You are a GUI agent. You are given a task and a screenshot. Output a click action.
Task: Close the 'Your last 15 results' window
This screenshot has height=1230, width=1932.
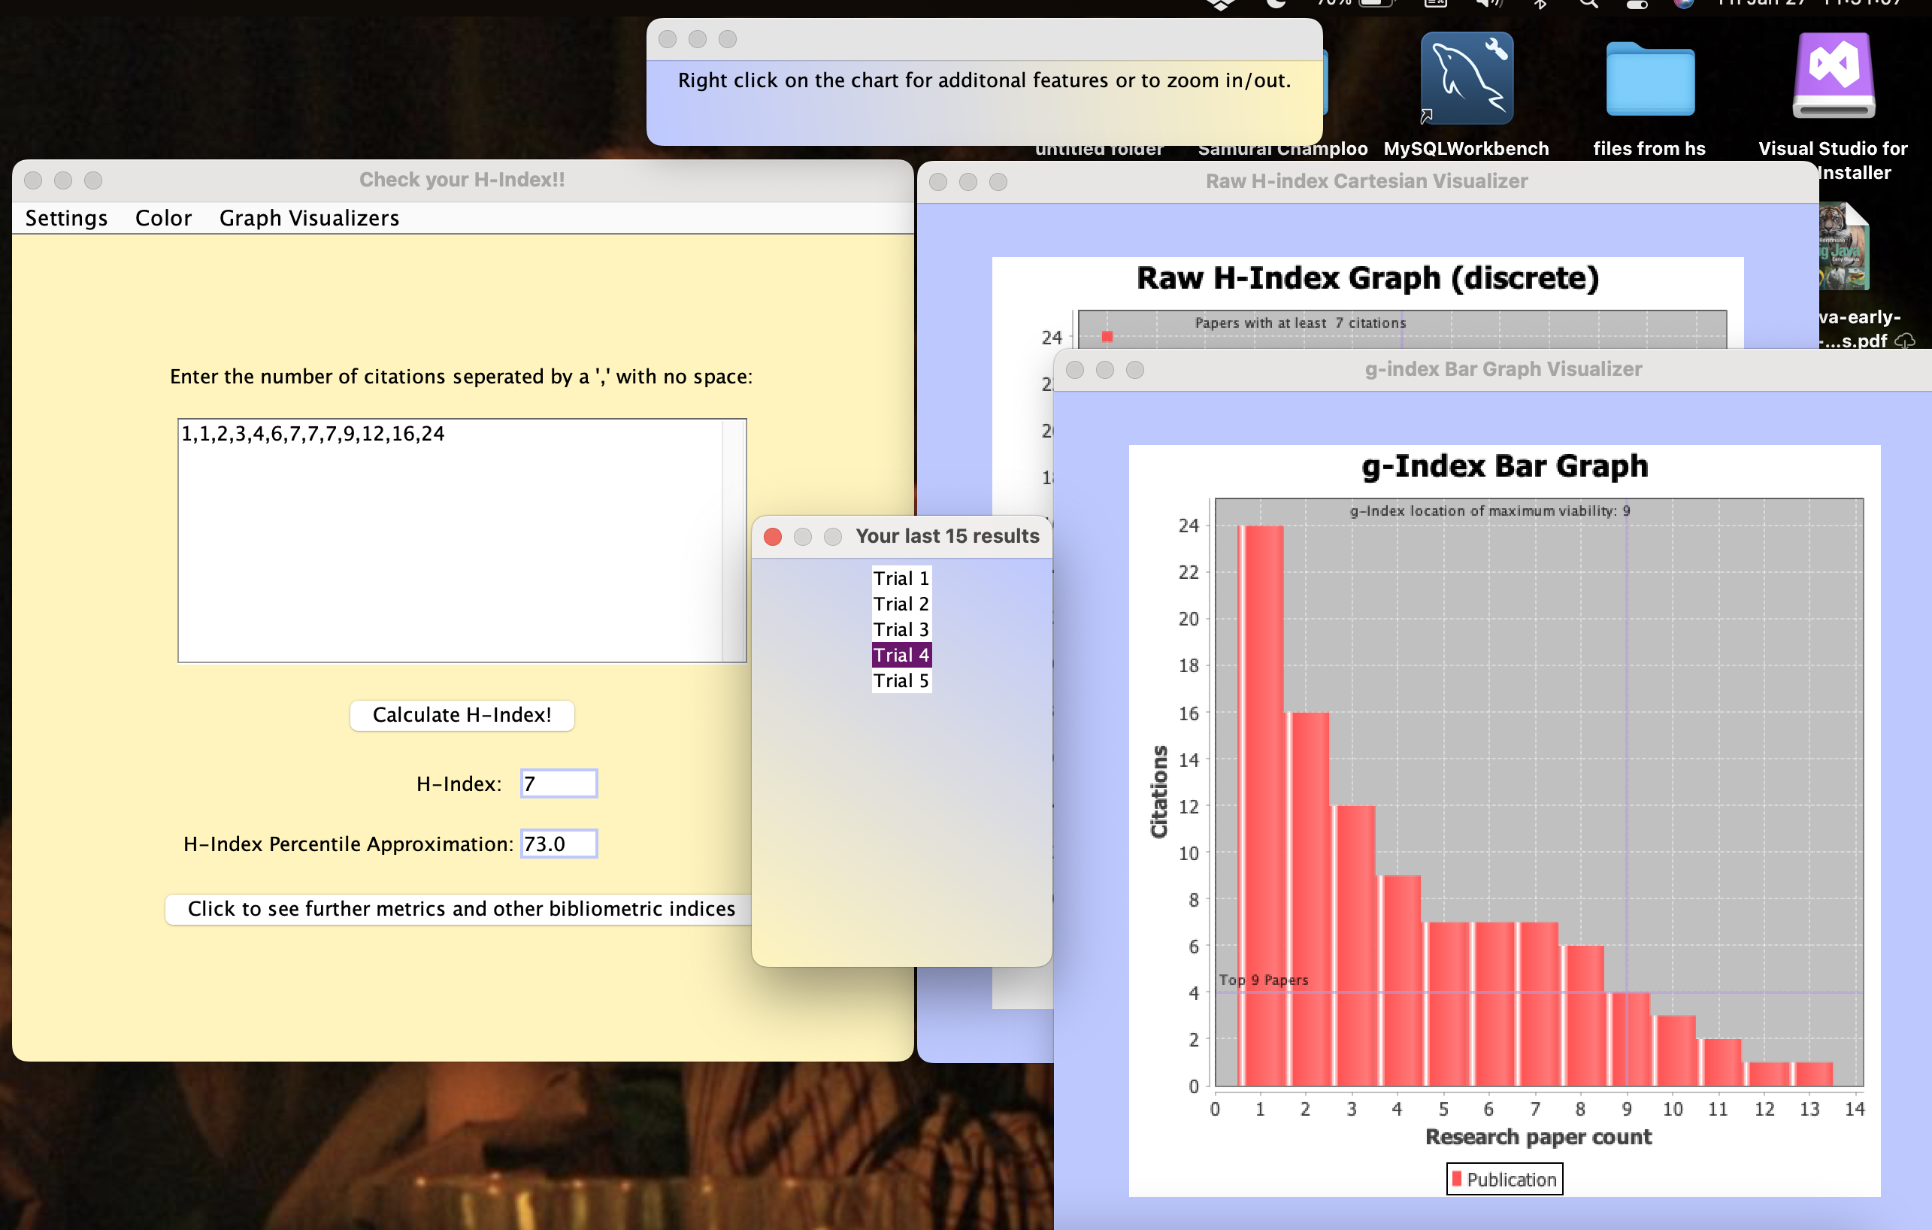[x=773, y=537]
